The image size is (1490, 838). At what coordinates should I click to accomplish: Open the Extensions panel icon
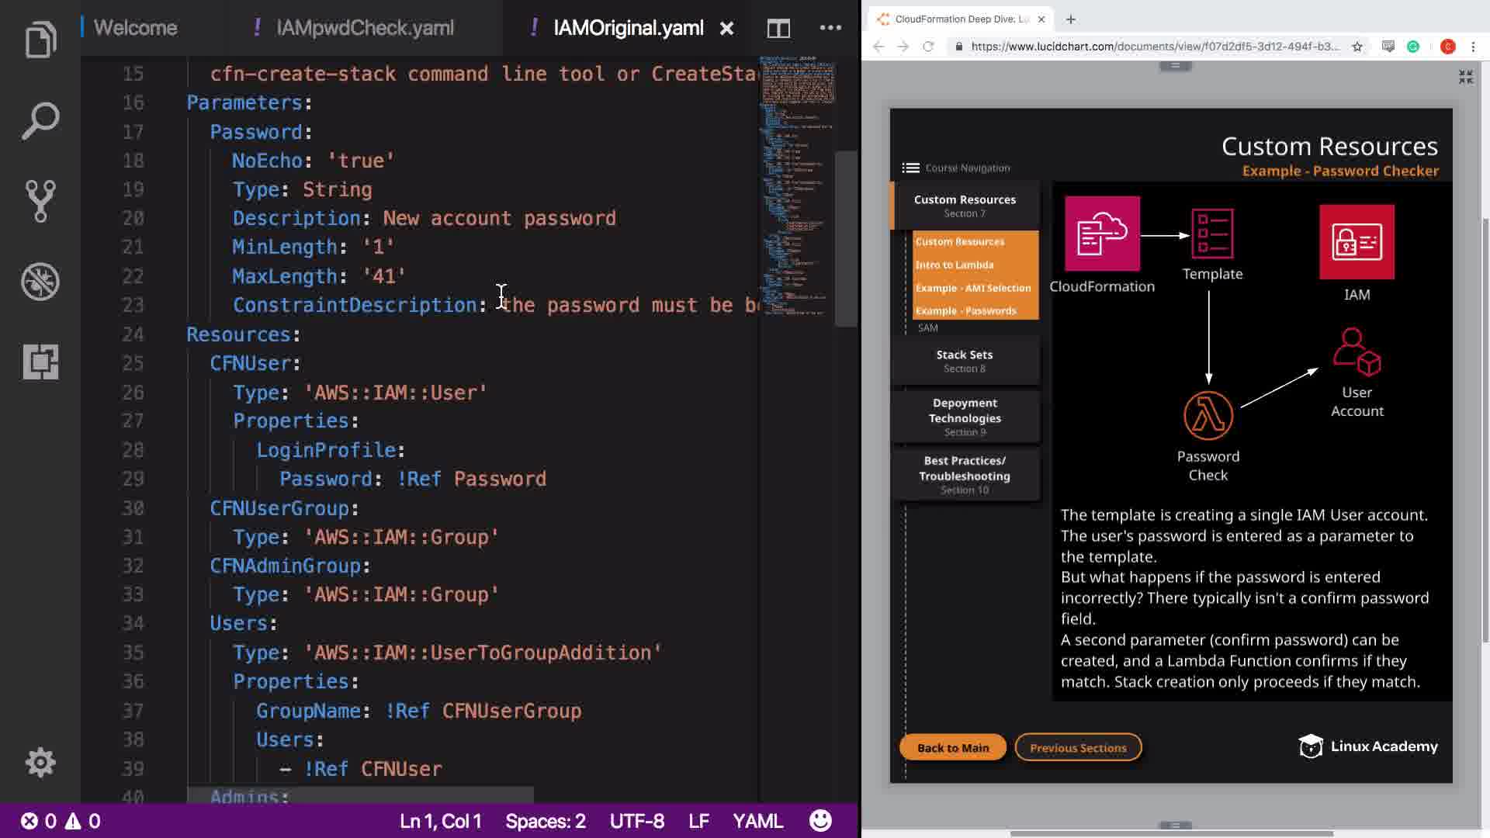click(x=40, y=362)
